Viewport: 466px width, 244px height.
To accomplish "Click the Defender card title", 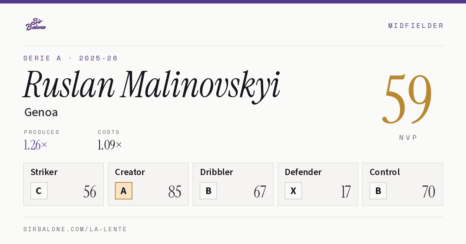I will (303, 172).
